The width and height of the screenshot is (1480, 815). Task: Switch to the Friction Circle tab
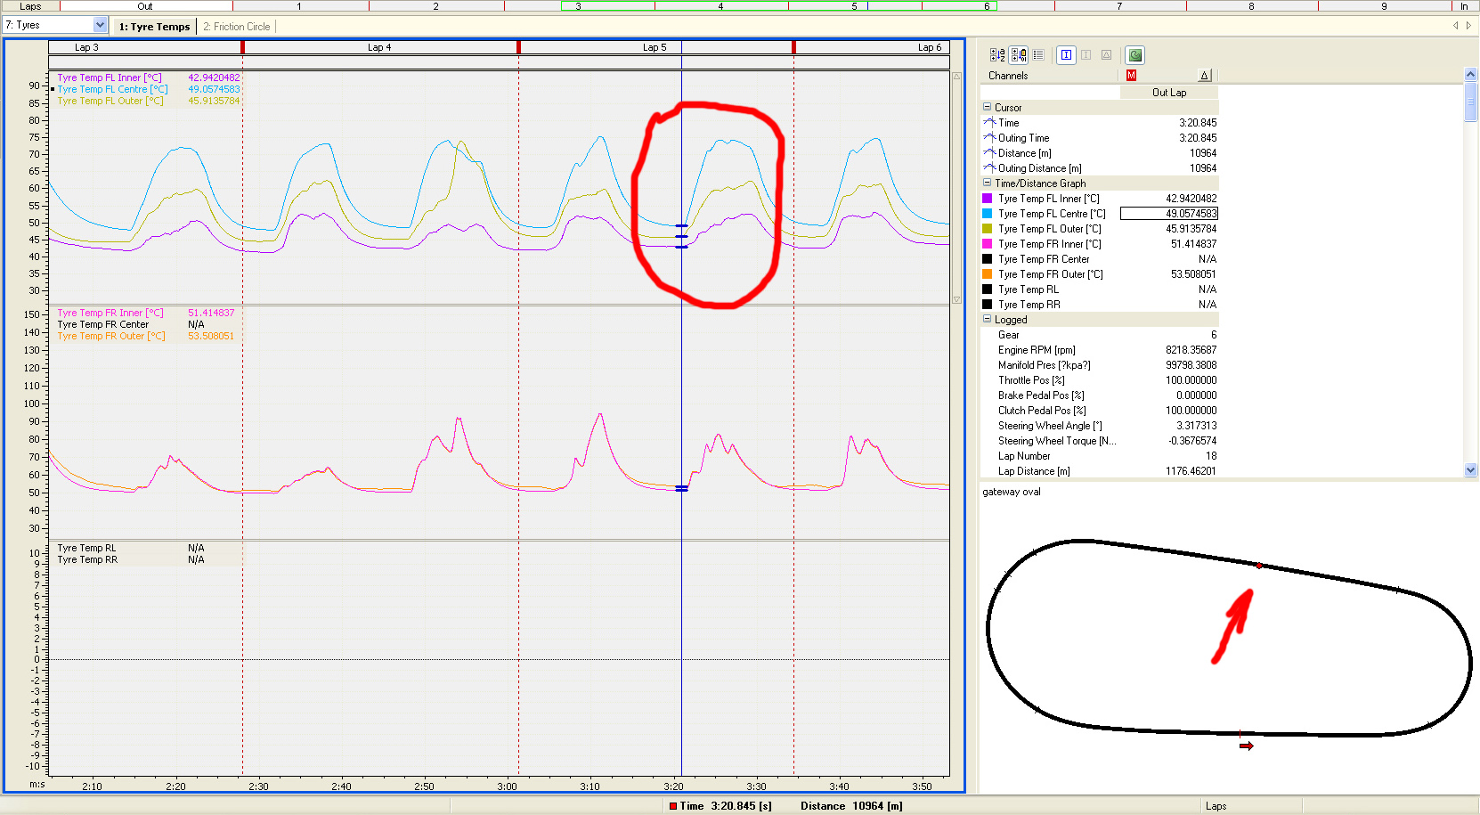pyautogui.click(x=236, y=27)
